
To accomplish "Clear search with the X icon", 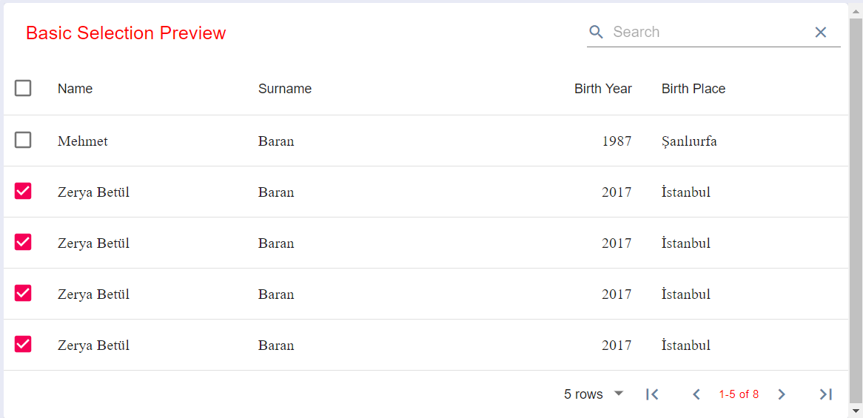I will point(821,33).
